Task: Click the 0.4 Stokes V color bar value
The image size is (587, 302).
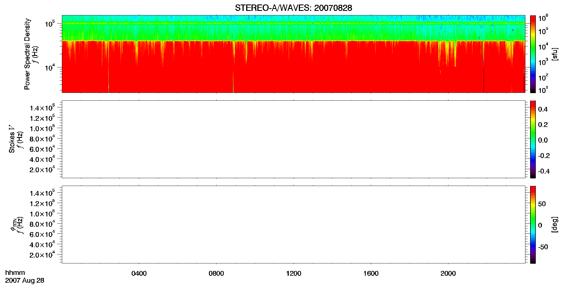Action: click(x=543, y=109)
